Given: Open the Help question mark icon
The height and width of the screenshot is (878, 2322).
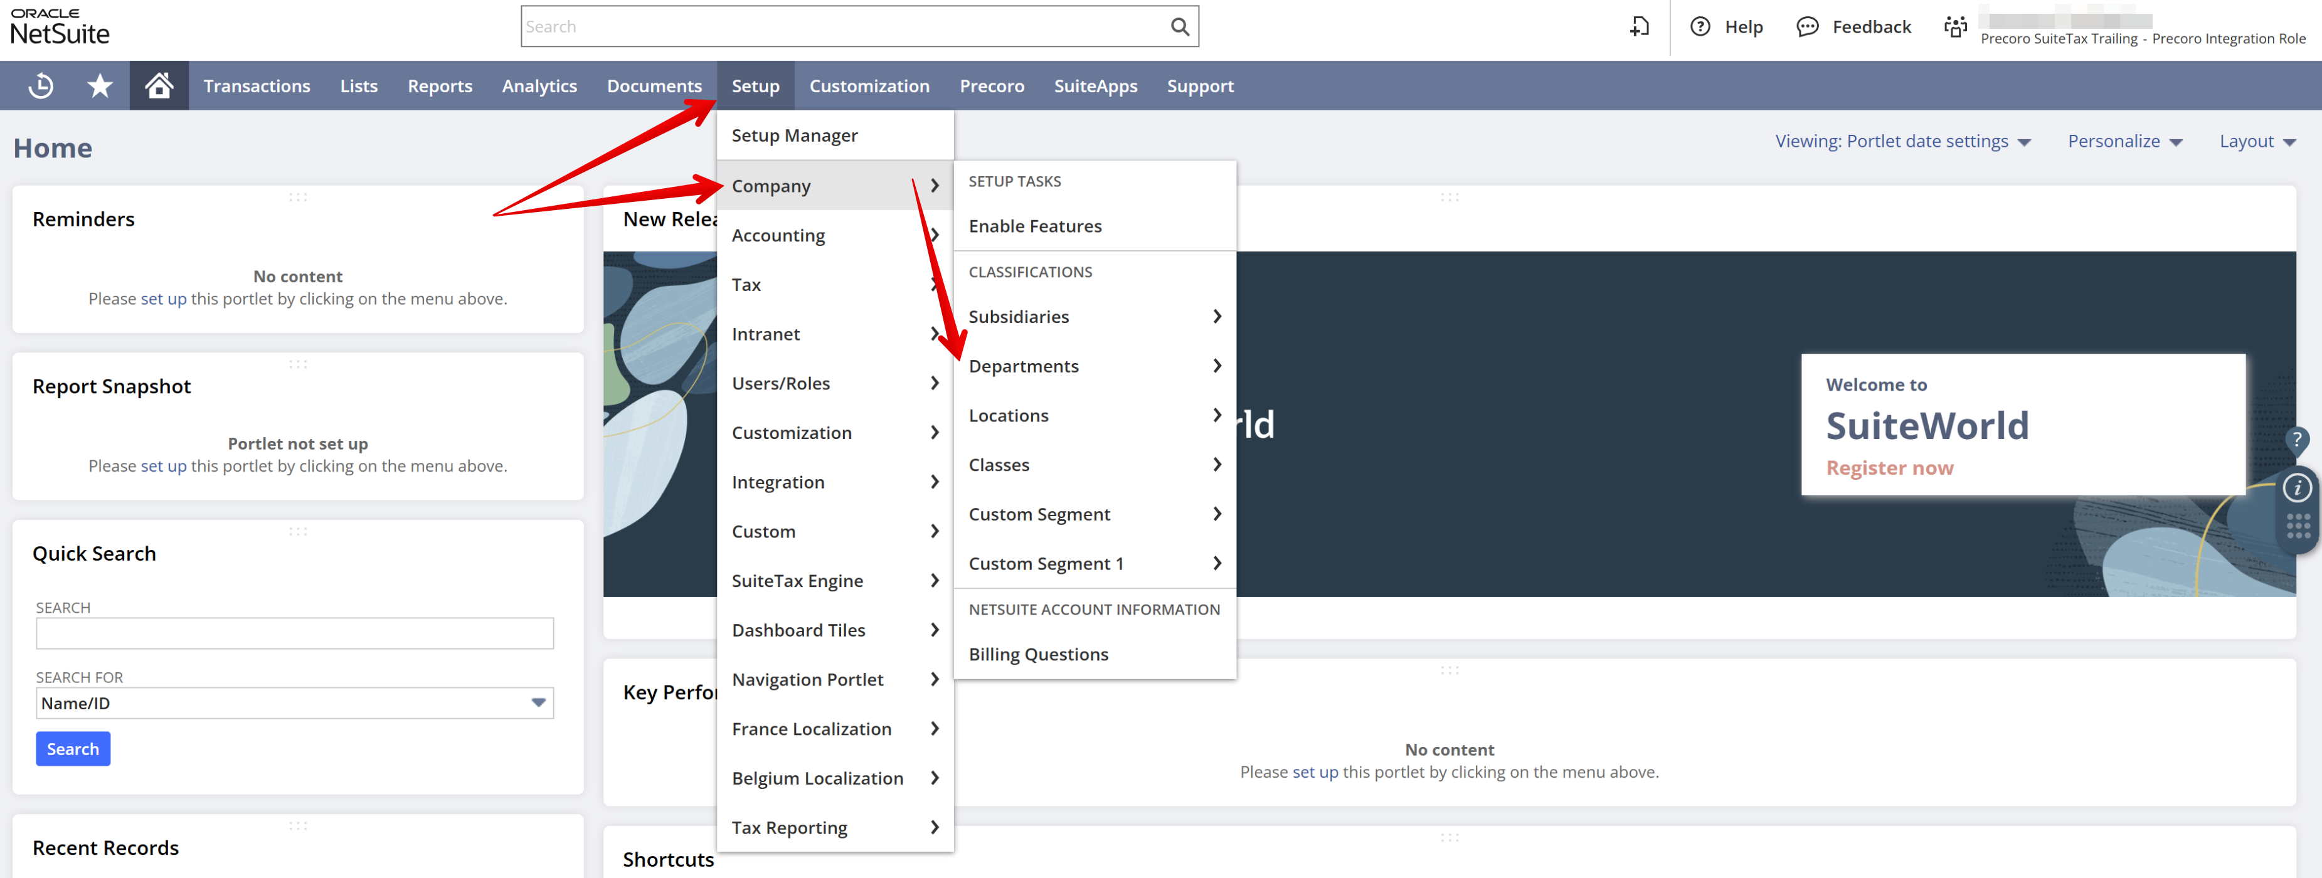Looking at the screenshot, I should click(x=1700, y=26).
